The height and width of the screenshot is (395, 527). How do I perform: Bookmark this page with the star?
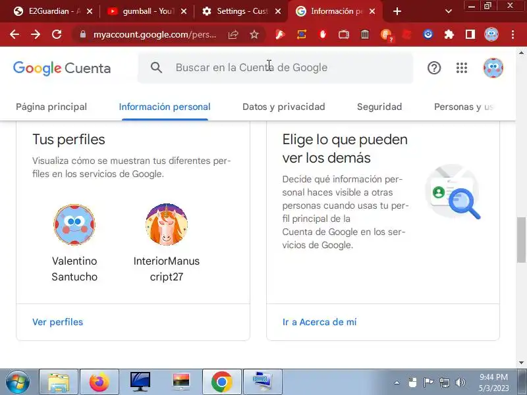coord(254,35)
